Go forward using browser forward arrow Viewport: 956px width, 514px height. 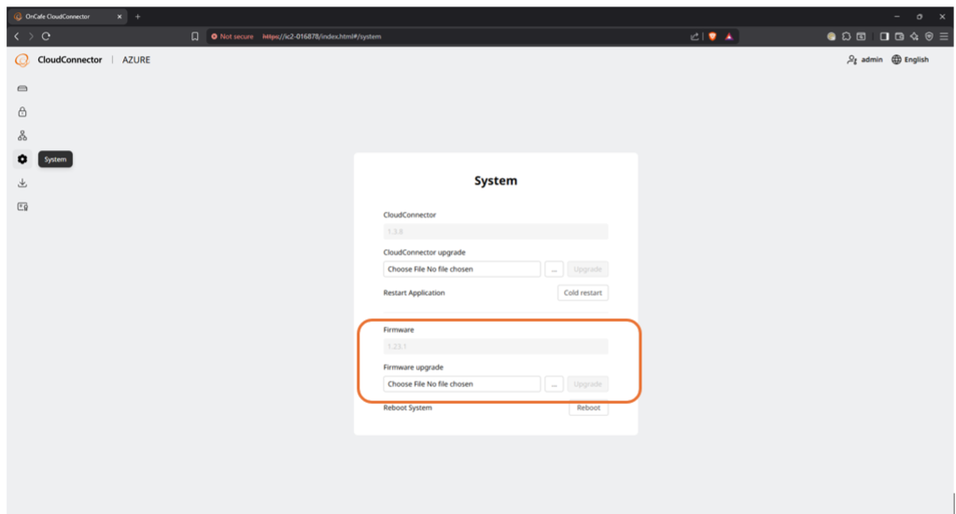(31, 36)
